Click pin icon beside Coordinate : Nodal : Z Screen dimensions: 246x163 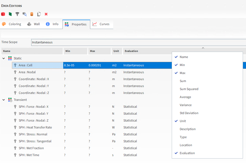click(x=15, y=93)
